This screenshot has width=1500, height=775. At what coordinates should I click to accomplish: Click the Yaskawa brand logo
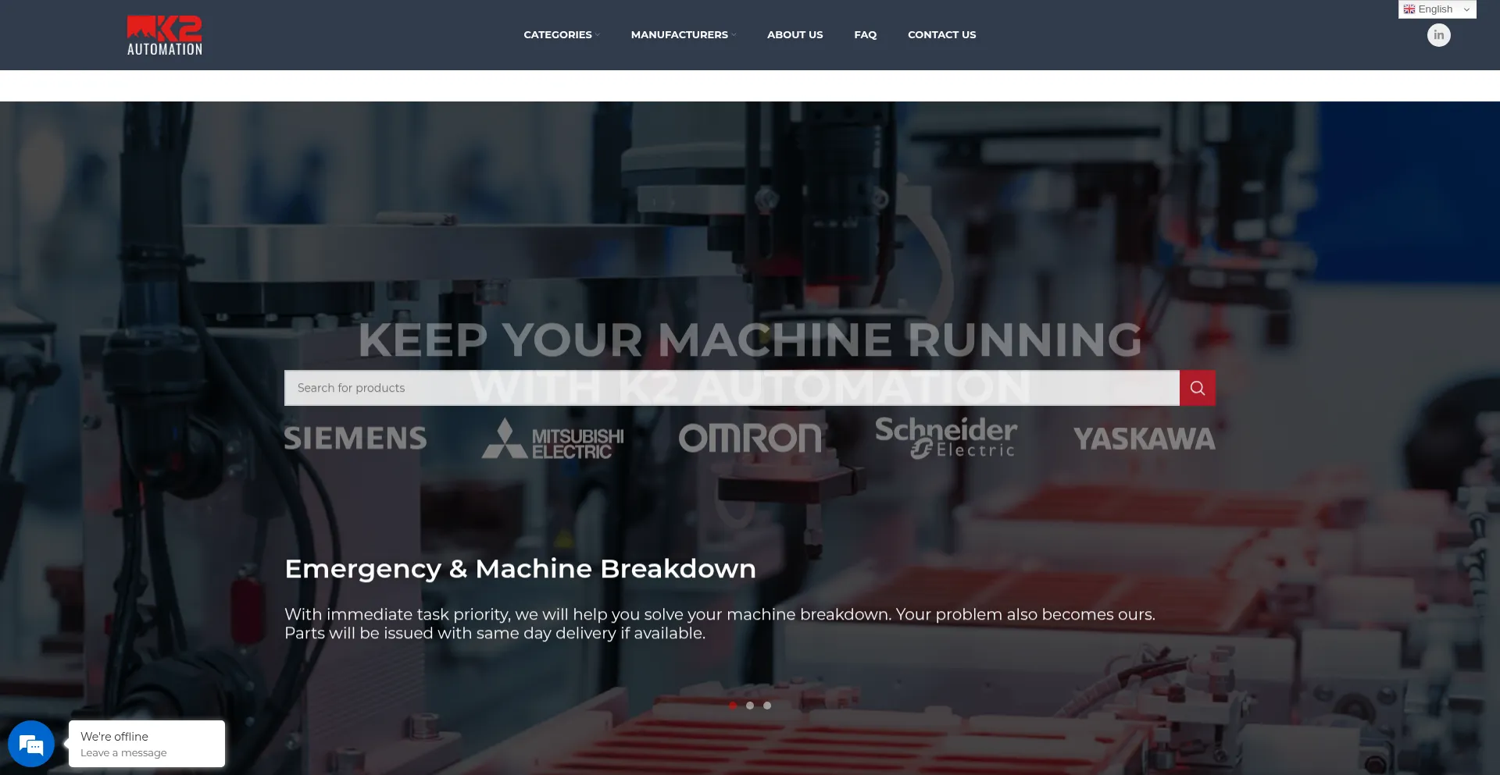[x=1144, y=439]
